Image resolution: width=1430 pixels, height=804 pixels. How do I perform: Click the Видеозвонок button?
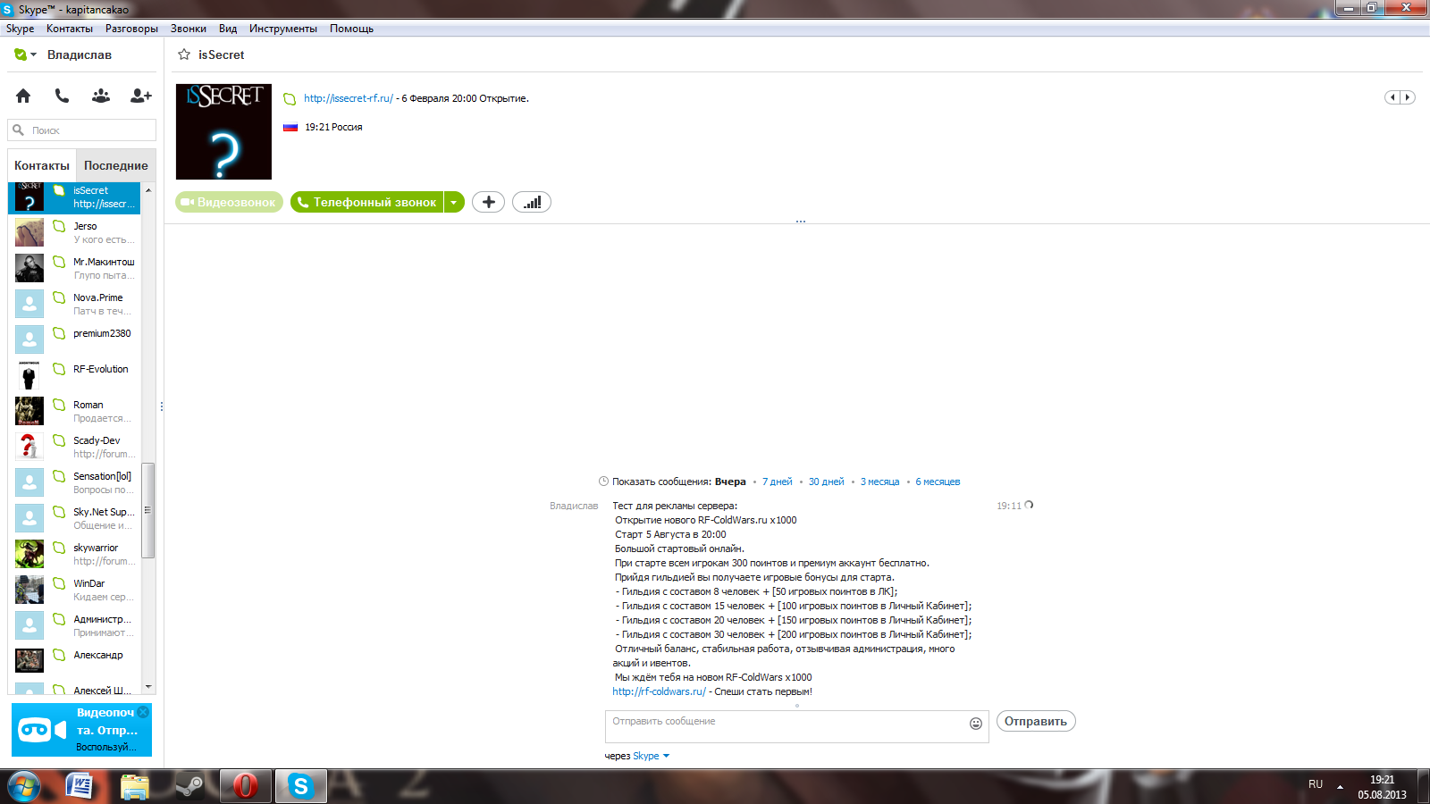point(229,203)
